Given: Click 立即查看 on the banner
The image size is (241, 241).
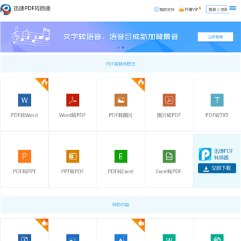Looking at the screenshot, I should (216, 37).
